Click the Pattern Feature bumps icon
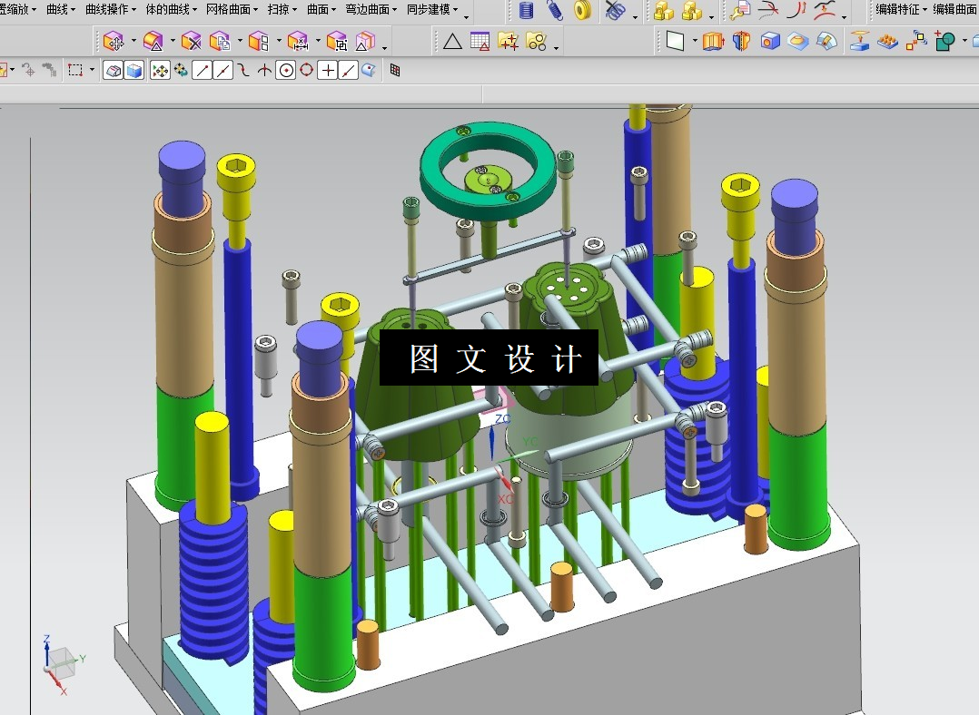The width and height of the screenshot is (979, 715). [x=887, y=42]
